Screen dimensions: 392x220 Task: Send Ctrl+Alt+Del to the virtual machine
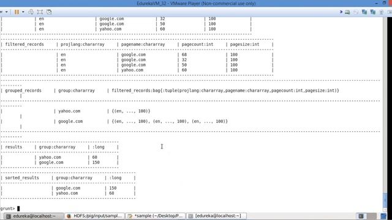(x=31, y=12)
